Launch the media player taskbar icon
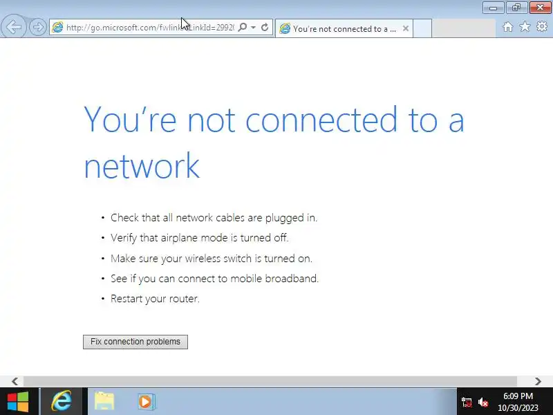This screenshot has height=415, width=553. 146,402
